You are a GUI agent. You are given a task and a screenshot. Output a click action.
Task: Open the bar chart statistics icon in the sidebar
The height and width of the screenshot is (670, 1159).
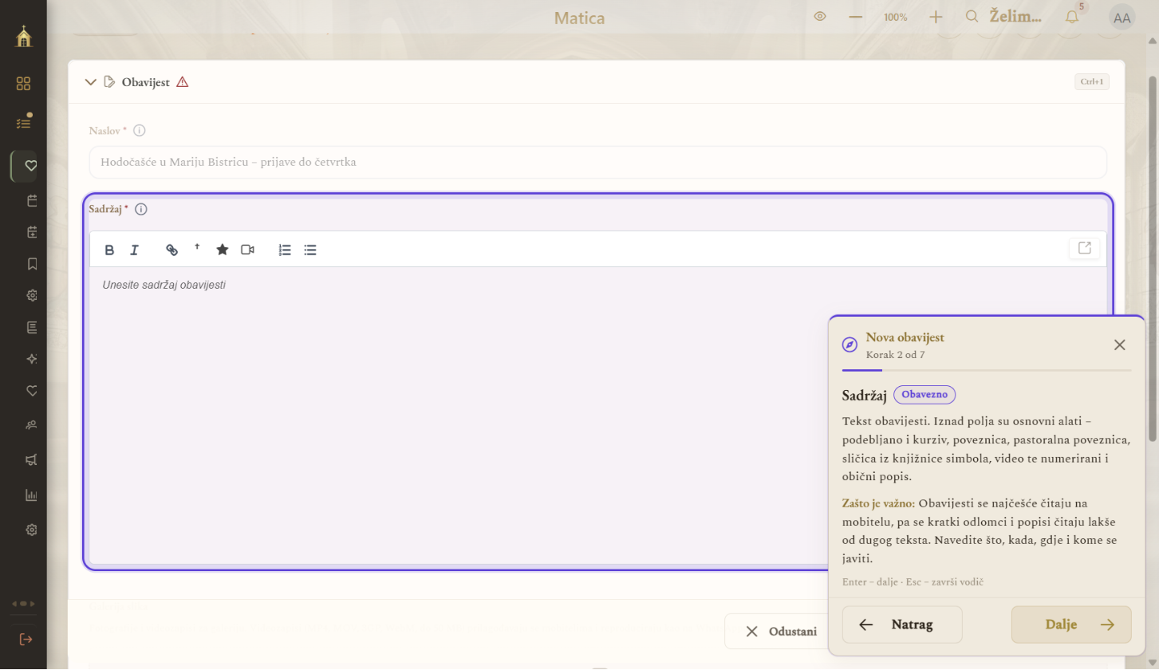point(32,495)
